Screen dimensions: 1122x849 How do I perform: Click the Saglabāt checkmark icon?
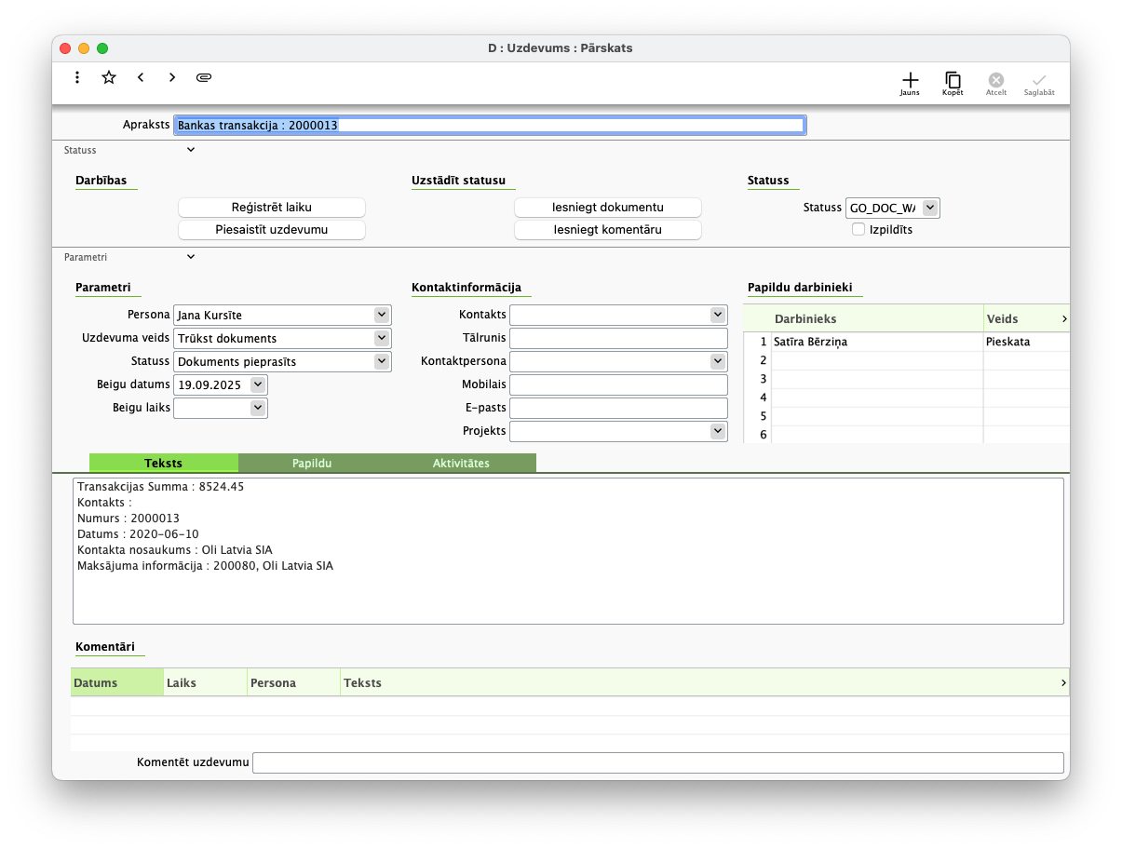point(1039,82)
